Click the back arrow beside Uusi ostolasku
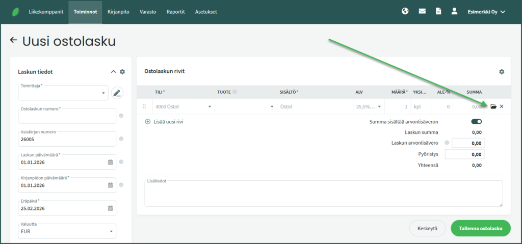The height and width of the screenshot is (244, 522). click(14, 40)
